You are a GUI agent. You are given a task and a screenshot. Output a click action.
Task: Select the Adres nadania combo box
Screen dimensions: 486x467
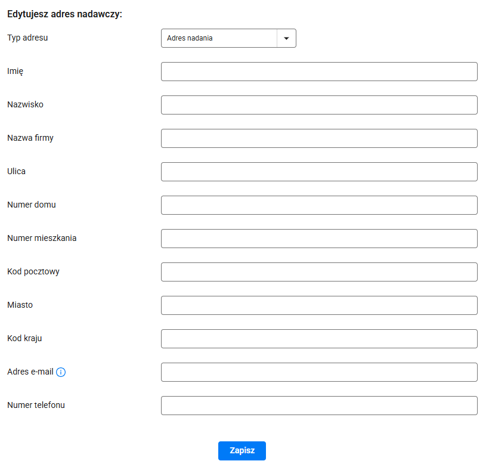pyautogui.click(x=228, y=38)
